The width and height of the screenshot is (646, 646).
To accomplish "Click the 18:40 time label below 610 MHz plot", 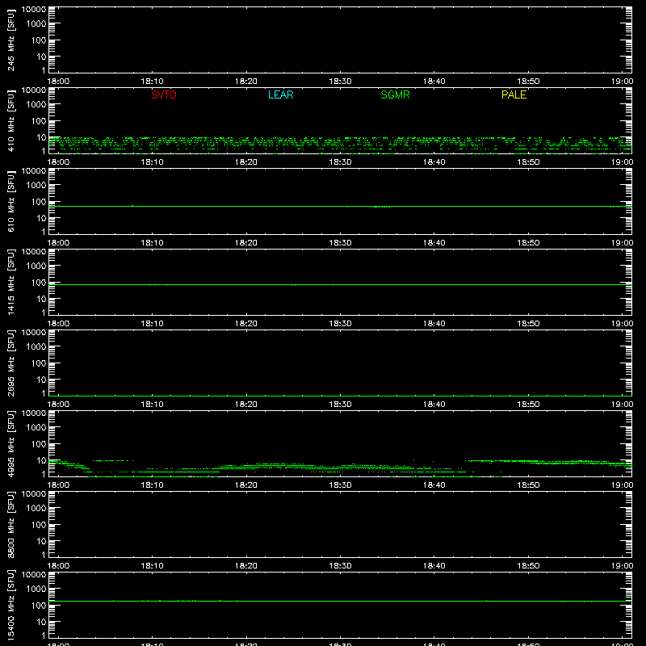I will point(434,243).
